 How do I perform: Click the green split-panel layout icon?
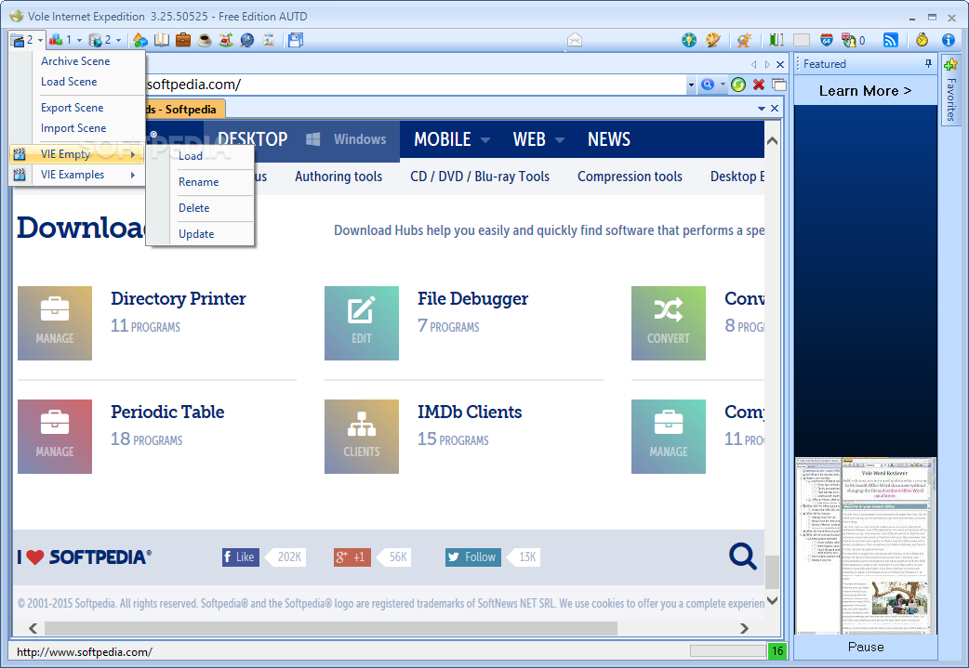click(x=777, y=40)
